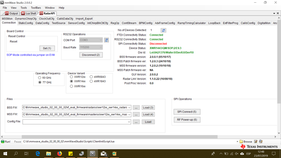Viewport: 281px width, 158px height.
Task: Choose XWR14xx device variant
Action: (71, 81)
